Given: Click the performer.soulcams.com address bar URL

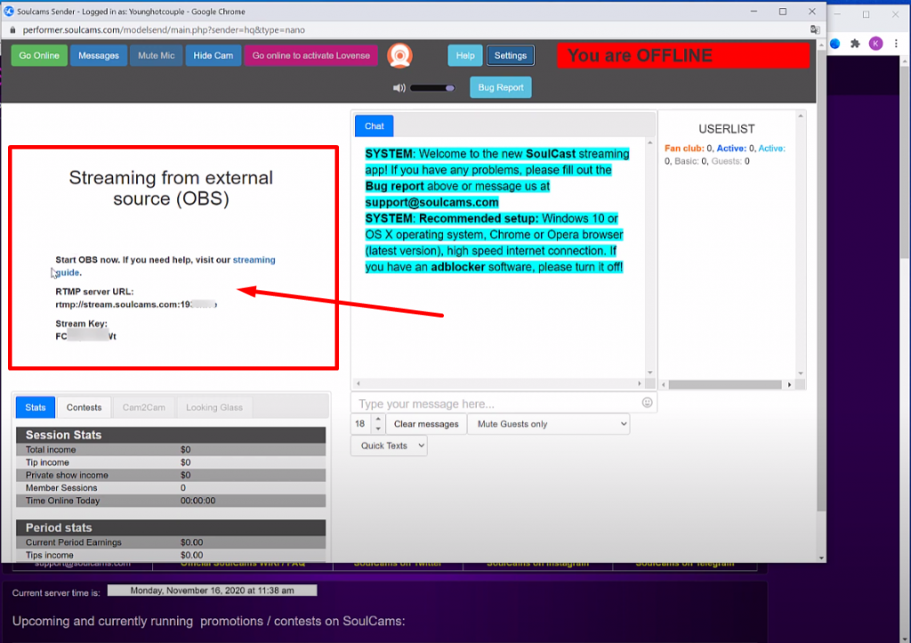Looking at the screenshot, I should (164, 29).
